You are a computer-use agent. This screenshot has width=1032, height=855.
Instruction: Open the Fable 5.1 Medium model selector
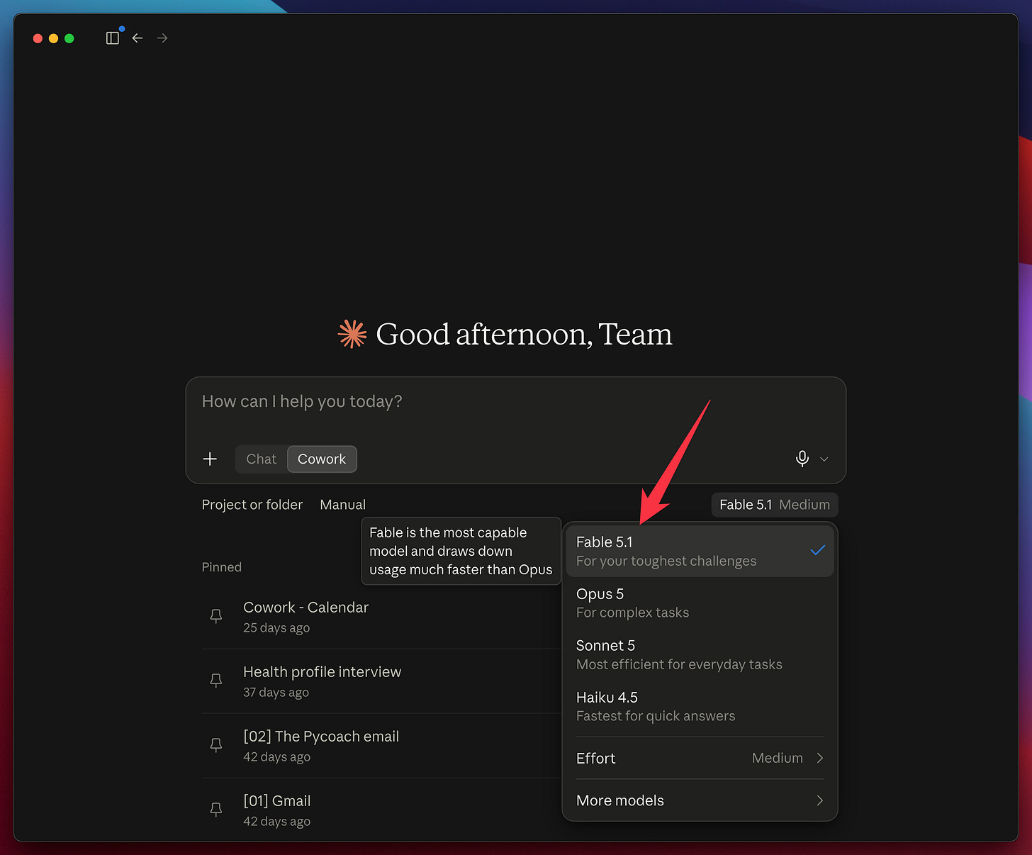pyautogui.click(x=775, y=505)
